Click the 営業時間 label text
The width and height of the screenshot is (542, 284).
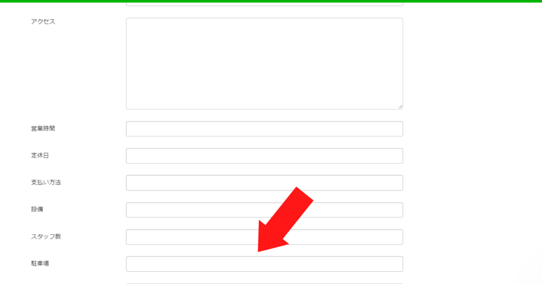click(x=43, y=129)
